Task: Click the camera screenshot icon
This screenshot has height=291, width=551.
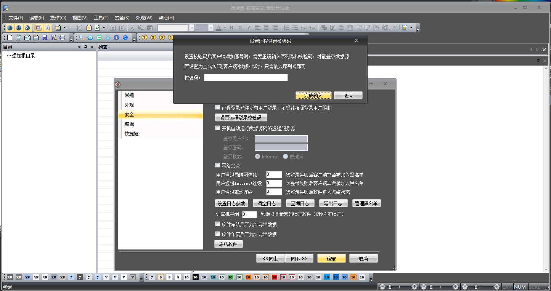Action: [385, 28]
